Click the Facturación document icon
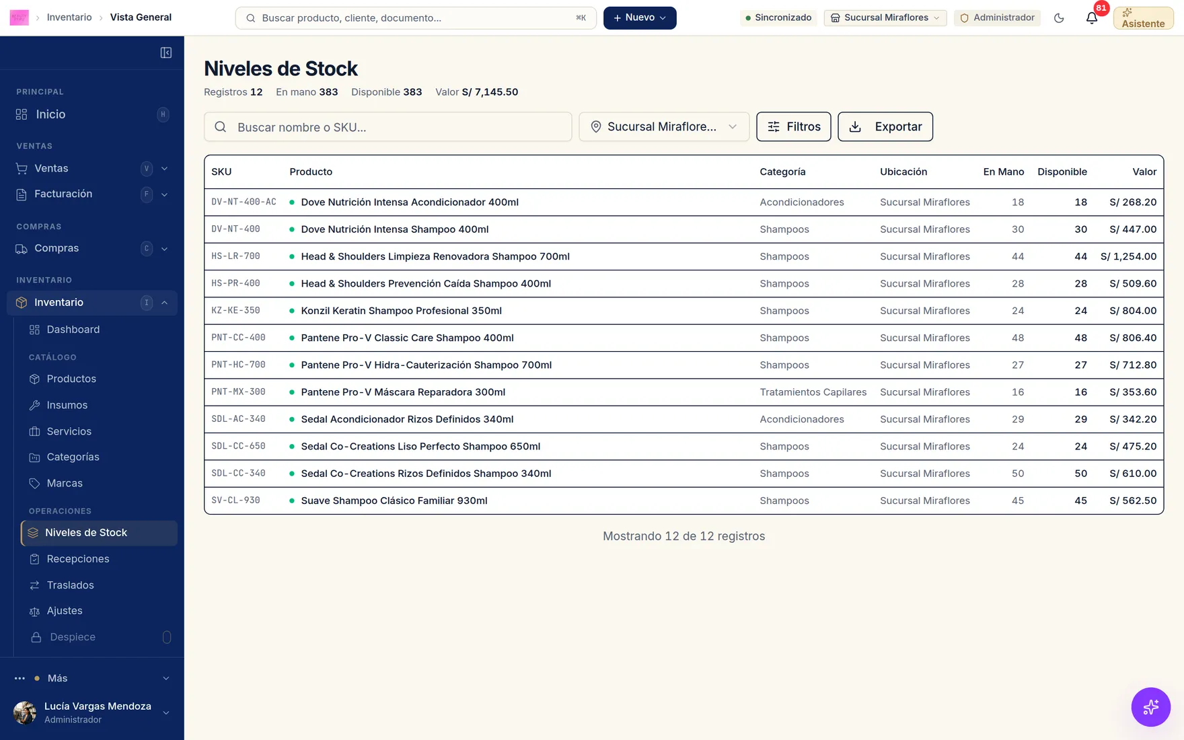This screenshot has height=740, width=1184. (22, 194)
